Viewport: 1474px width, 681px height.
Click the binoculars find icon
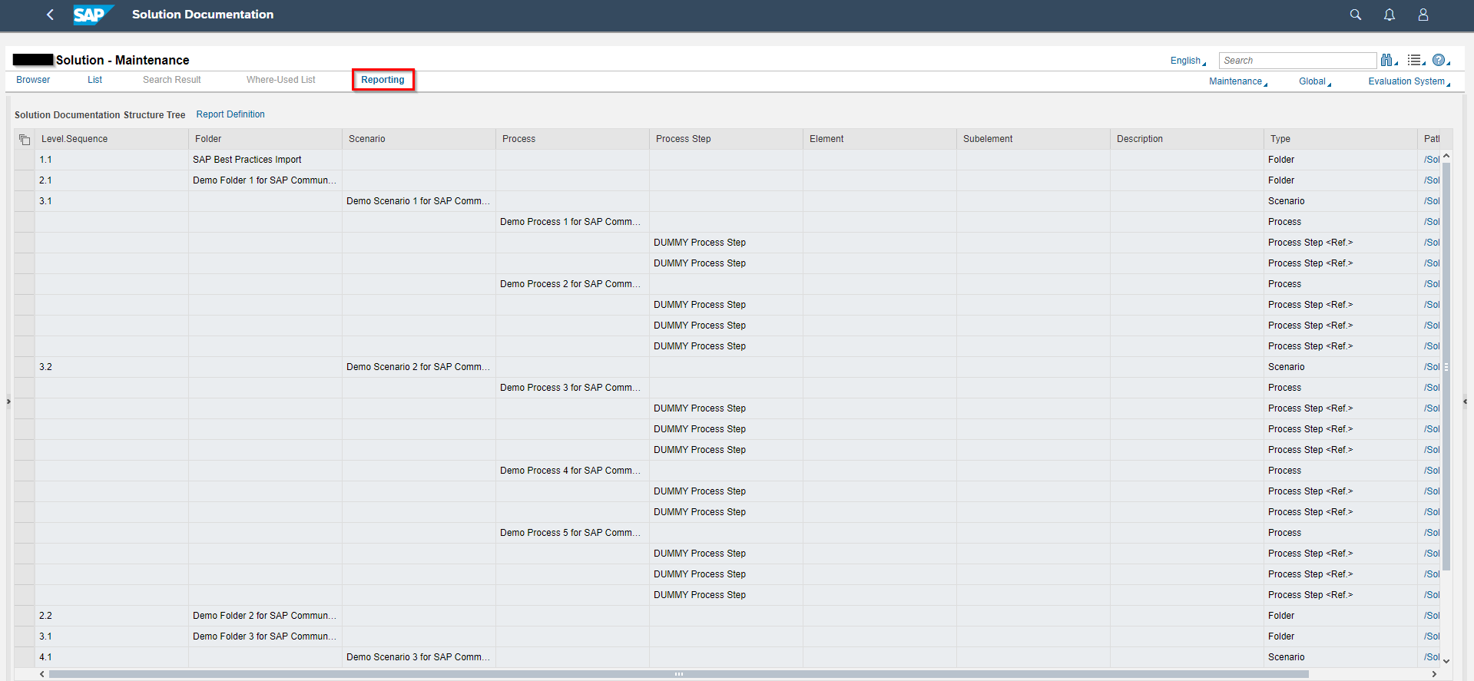[1387, 60]
